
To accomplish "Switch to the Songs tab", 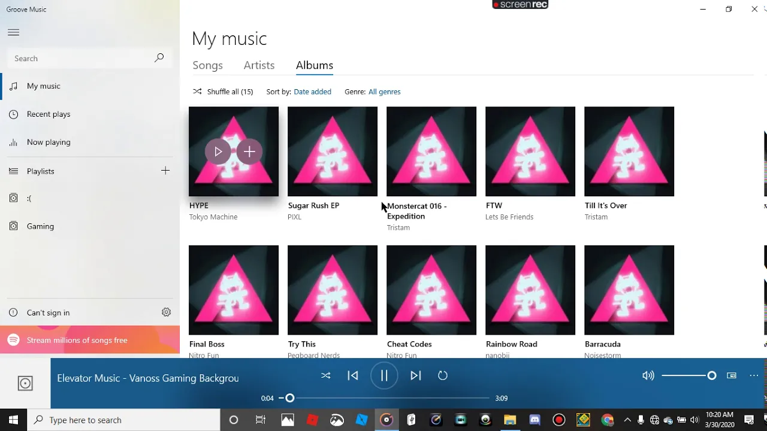I will [207, 65].
